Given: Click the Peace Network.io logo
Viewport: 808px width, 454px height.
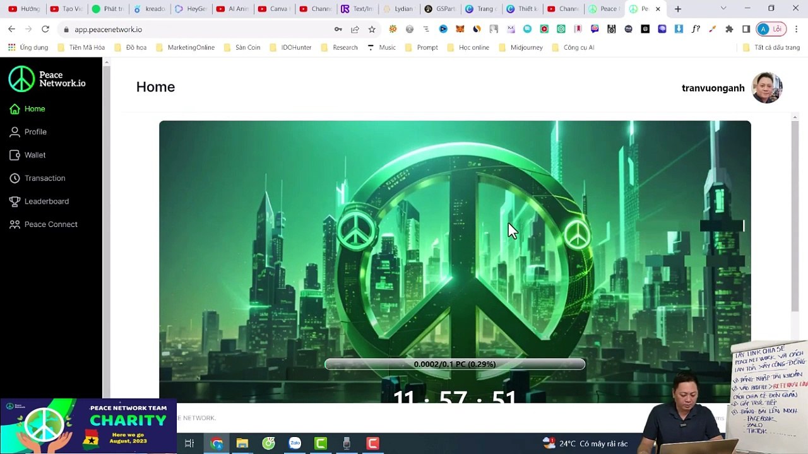Looking at the screenshot, I should [x=47, y=79].
